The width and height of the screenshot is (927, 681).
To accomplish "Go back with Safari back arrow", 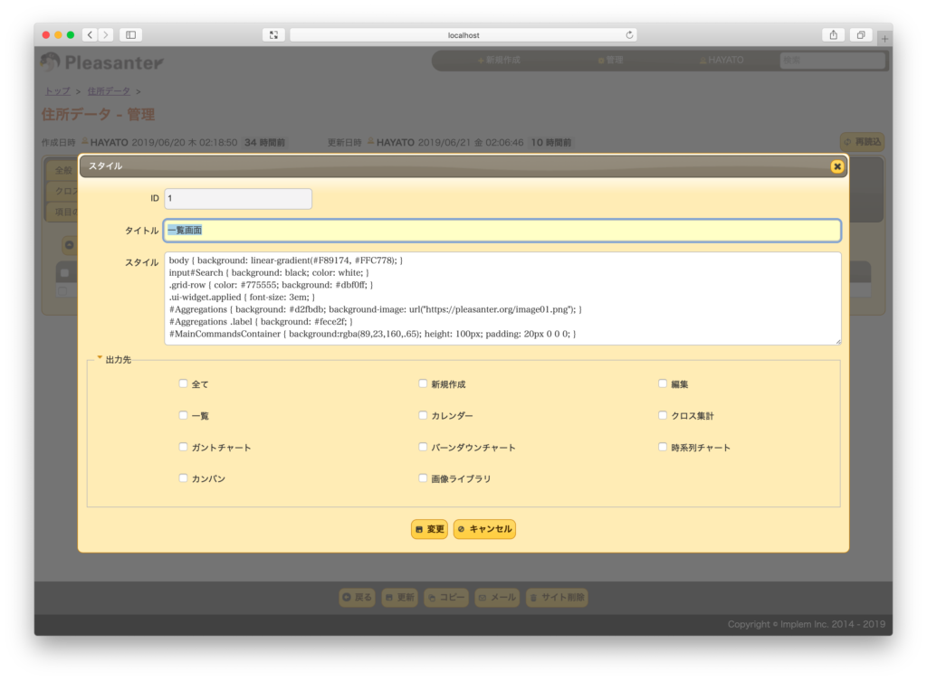I will pos(90,35).
